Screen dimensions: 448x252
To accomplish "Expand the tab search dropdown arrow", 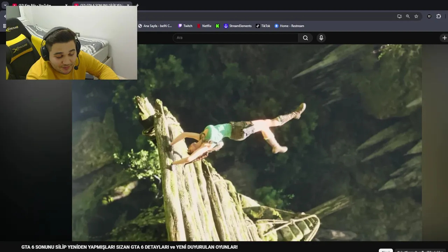I will [x=5, y=5].
